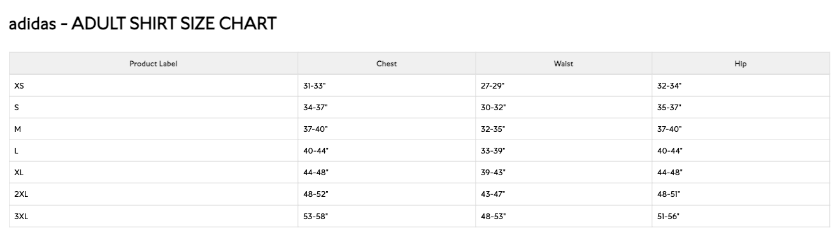The image size is (840, 251).
Task: Click the Waist column header
Action: coord(564,64)
